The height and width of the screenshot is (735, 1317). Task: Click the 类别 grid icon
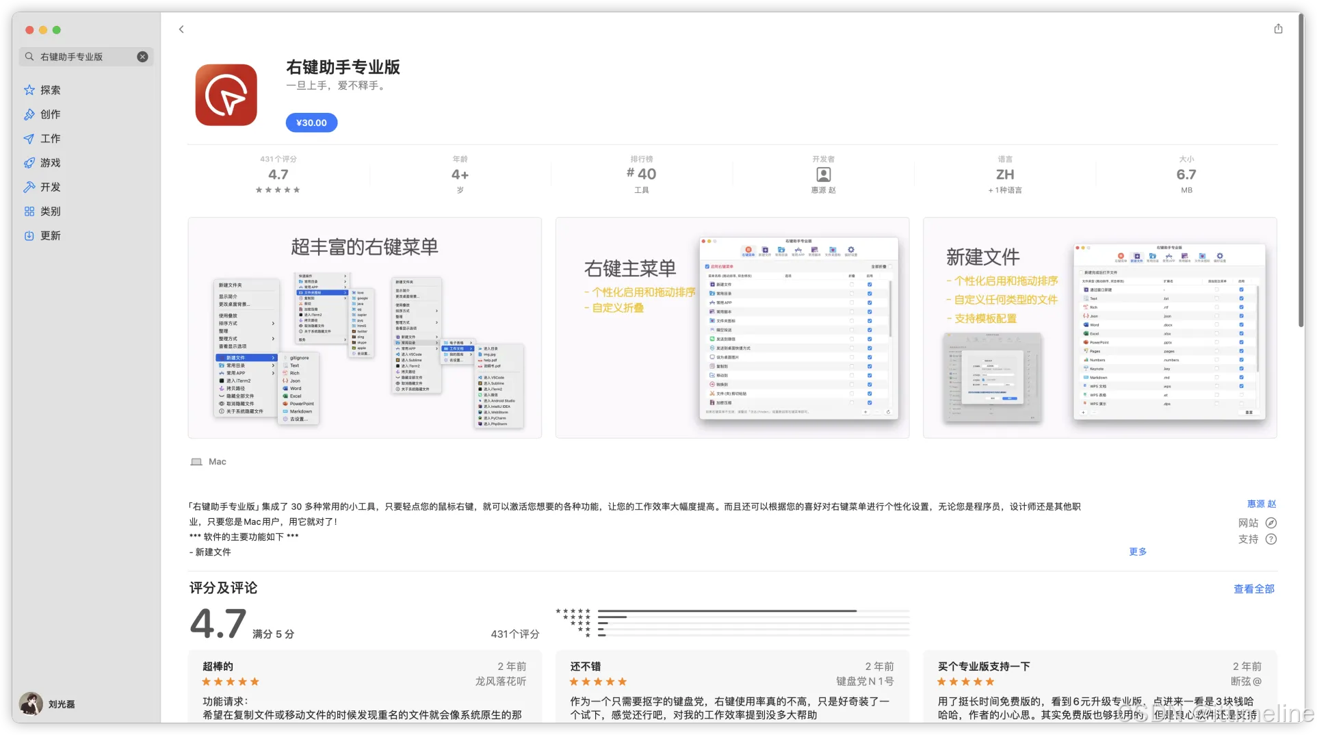(29, 211)
